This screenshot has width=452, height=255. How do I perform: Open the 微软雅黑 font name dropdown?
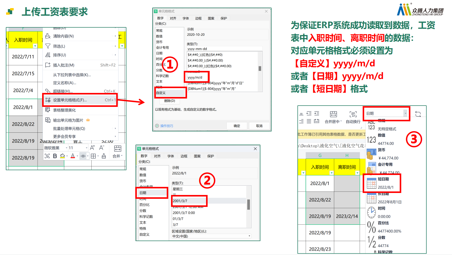coord(66,148)
